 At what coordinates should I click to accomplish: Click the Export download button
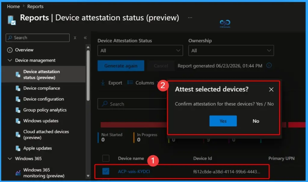(x=111, y=83)
